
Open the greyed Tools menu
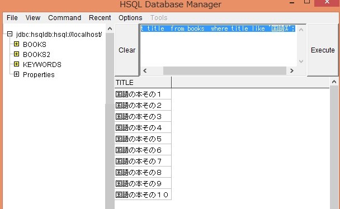[x=159, y=18]
